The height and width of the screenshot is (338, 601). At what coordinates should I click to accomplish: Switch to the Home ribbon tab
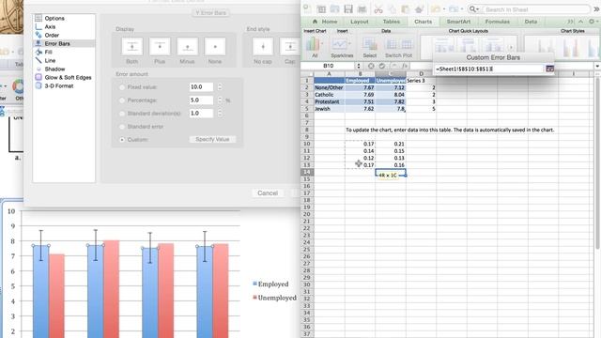pos(326,22)
